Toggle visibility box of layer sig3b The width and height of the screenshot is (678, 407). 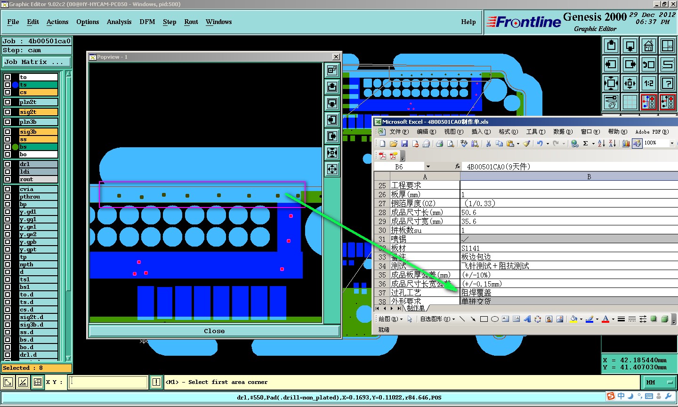8,132
